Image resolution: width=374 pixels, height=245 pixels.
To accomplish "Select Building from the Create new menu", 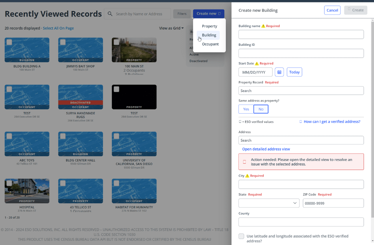I will point(209,35).
